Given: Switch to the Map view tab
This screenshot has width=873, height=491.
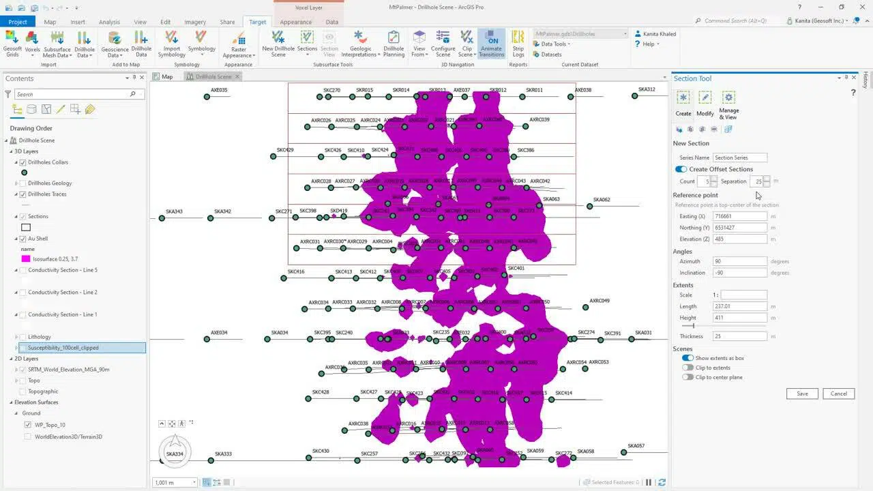Looking at the screenshot, I should [164, 76].
